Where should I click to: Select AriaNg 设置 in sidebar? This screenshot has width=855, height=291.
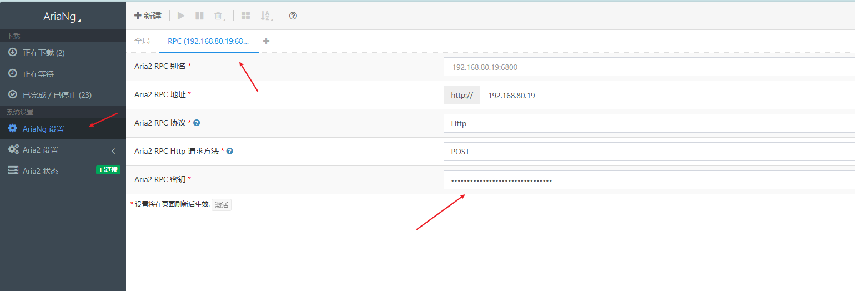[63, 129]
